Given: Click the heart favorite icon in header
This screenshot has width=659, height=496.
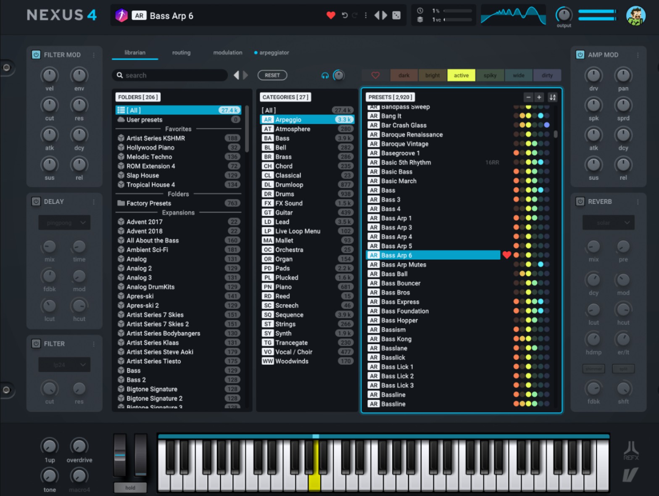Looking at the screenshot, I should [x=331, y=16].
